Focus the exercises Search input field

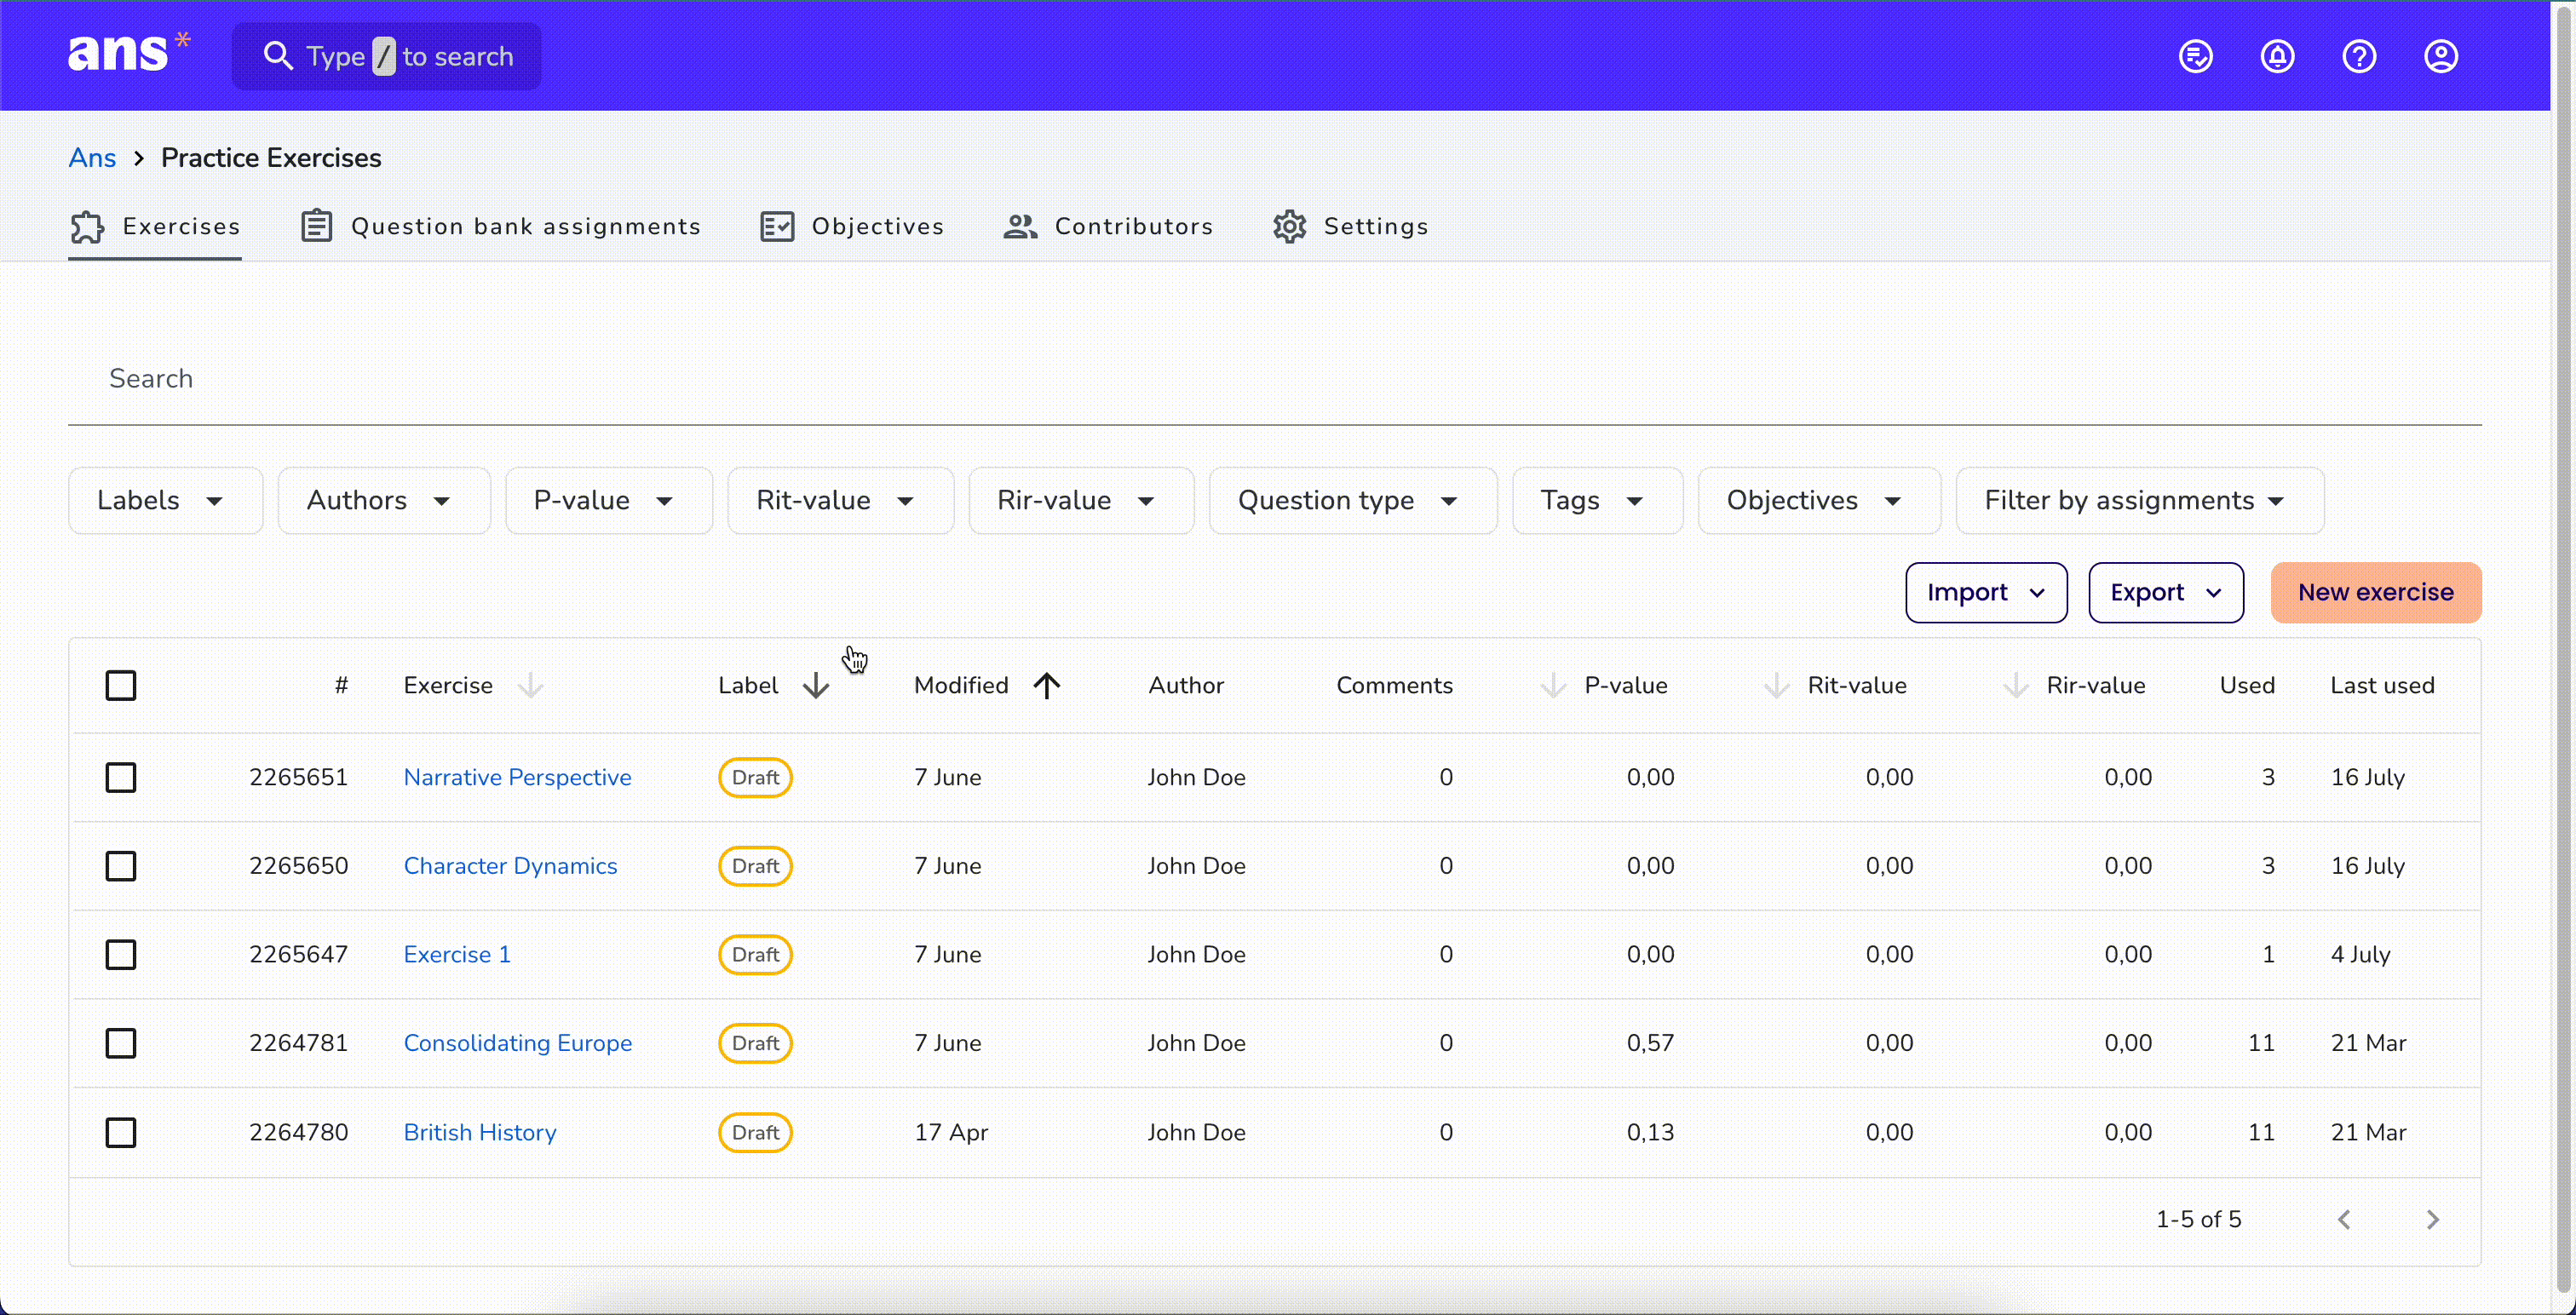[x=1275, y=378]
